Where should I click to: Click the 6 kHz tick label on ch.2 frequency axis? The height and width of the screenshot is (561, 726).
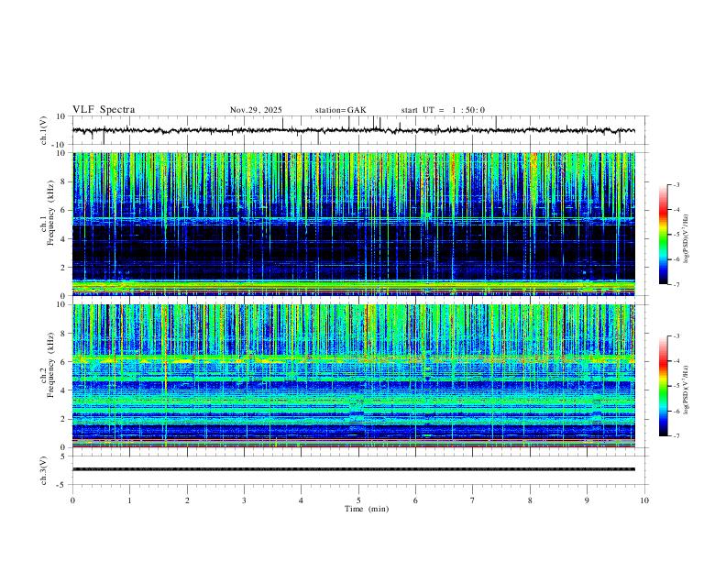[x=64, y=362]
